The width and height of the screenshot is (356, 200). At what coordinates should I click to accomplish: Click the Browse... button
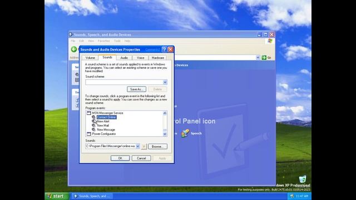coord(157,147)
